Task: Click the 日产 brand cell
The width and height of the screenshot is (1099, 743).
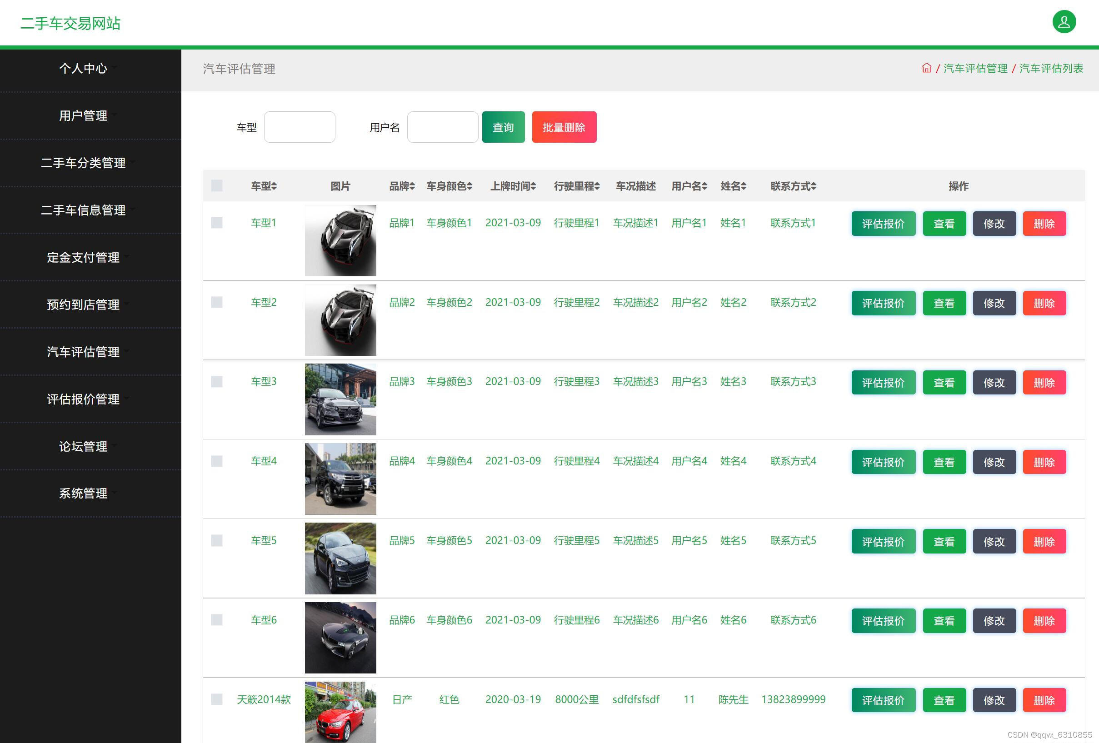Action: 402,699
